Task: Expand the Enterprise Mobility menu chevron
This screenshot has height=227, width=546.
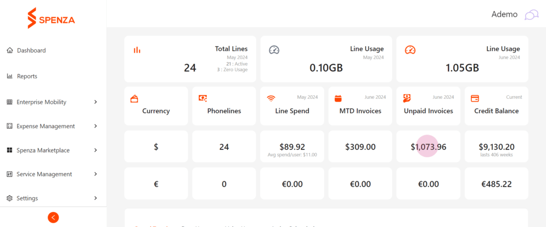Action: [96, 102]
